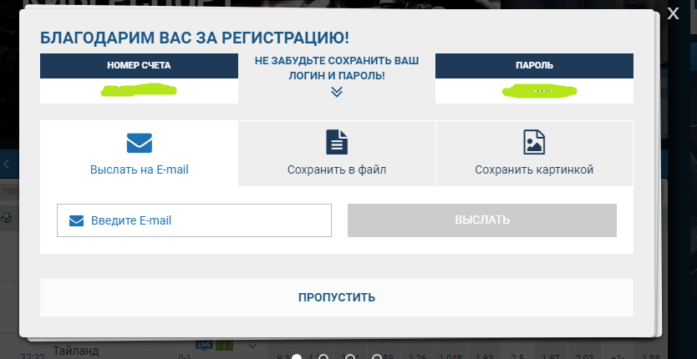Switch to the Выслать на E-mail tab
This screenshot has width=697, height=359.
[139, 169]
